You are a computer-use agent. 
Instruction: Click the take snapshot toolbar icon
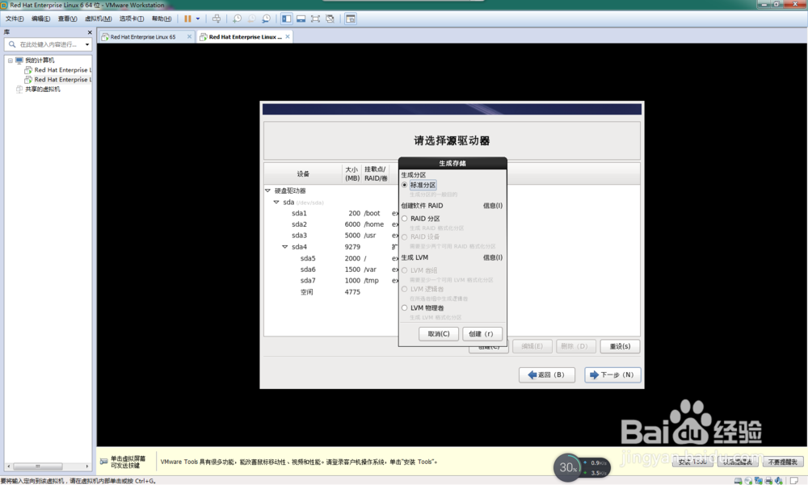pyautogui.click(x=237, y=19)
